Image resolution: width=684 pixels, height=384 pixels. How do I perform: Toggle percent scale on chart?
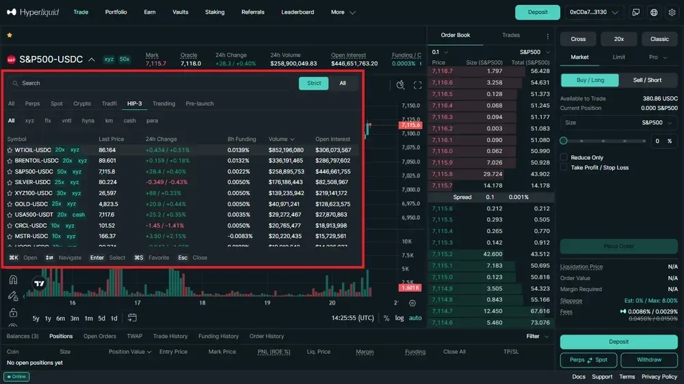[x=386, y=318]
